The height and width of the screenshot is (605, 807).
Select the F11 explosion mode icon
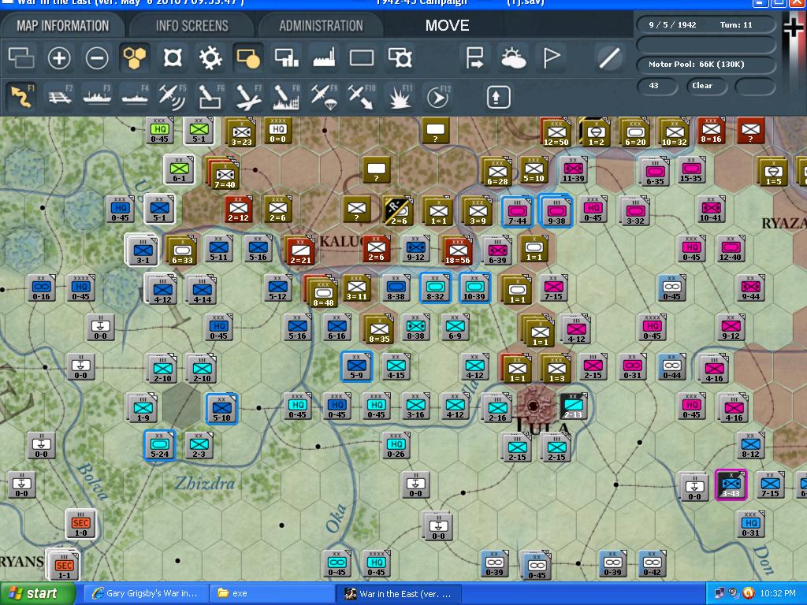[x=400, y=97]
